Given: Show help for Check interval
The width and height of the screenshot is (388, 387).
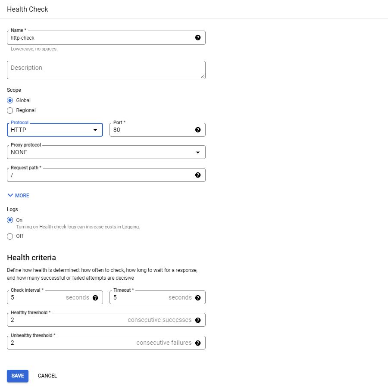Looking at the screenshot, I should pos(95,298).
